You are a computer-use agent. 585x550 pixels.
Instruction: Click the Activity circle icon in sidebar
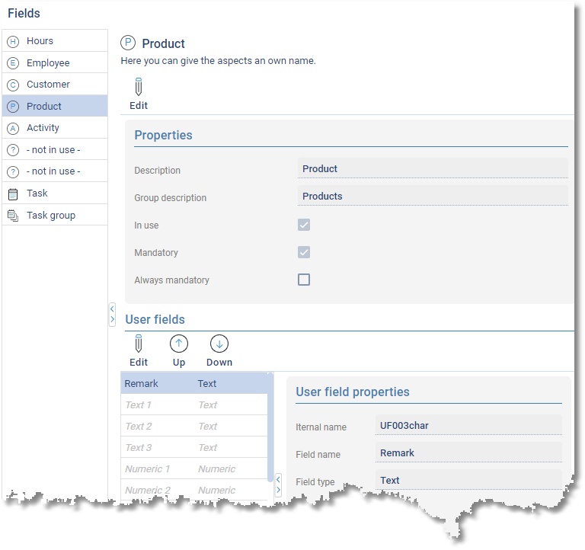point(13,128)
